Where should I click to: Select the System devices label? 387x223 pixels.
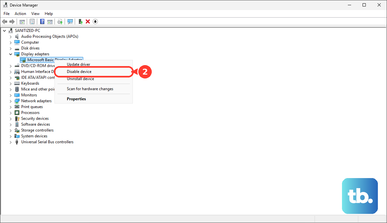coord(34,136)
